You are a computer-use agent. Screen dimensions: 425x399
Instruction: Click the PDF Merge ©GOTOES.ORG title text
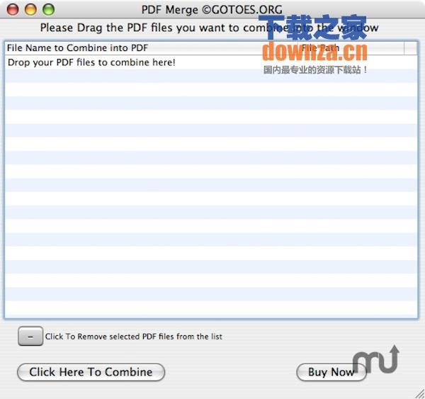212,10
